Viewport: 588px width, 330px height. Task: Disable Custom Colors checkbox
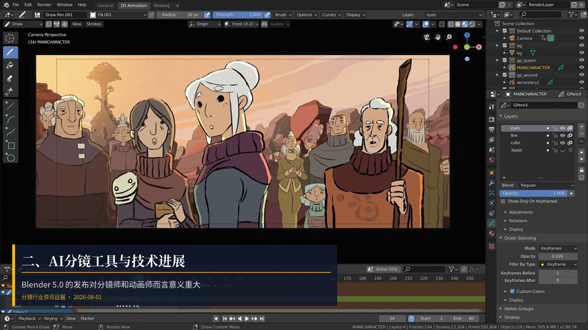click(512, 291)
